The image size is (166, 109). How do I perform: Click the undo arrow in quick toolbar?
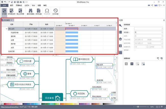coord(5,2)
